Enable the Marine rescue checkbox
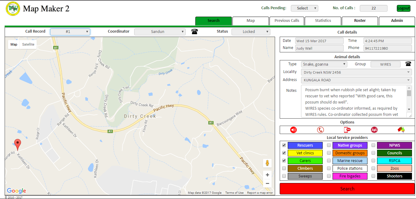This screenshot has height=199, width=416. click(329, 160)
